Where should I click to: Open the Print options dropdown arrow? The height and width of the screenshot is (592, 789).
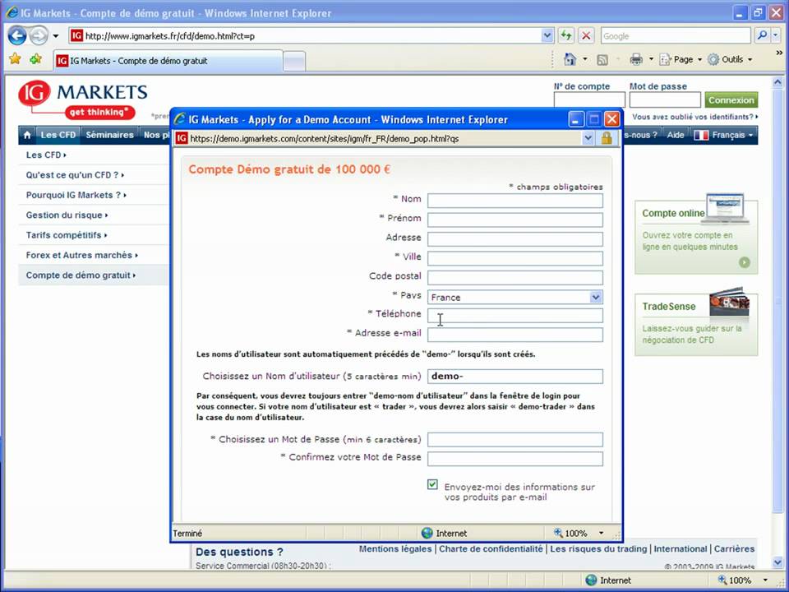pos(651,59)
